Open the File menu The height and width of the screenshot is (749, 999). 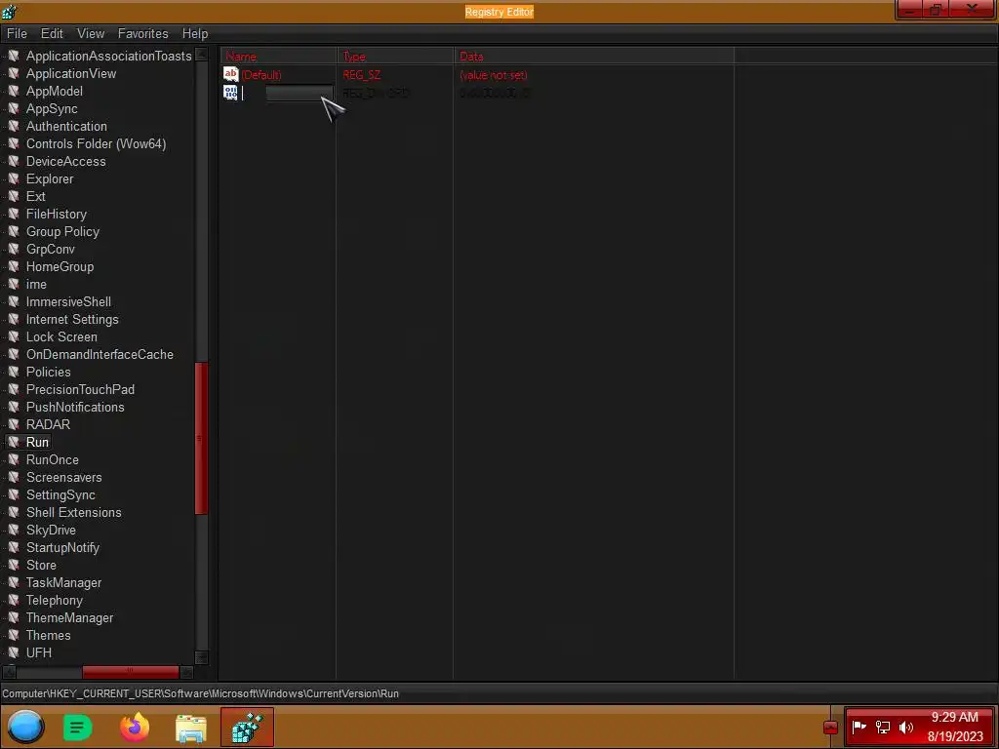pos(17,34)
